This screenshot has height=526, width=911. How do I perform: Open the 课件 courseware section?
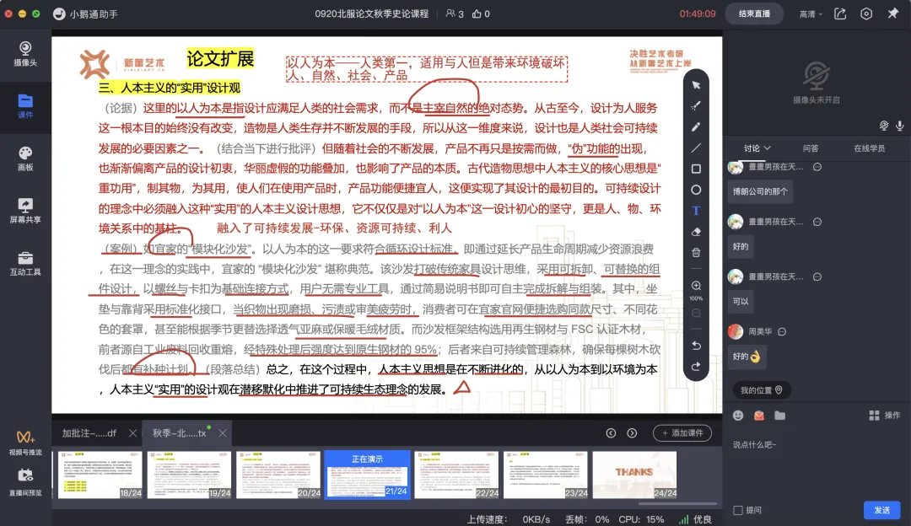coord(25,106)
